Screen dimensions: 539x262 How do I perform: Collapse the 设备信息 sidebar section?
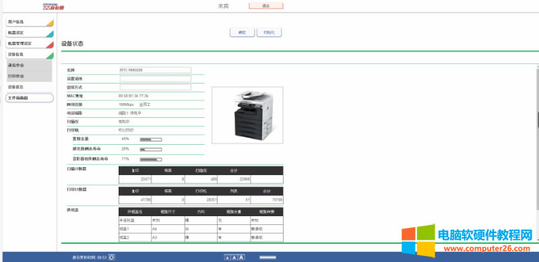pyautogui.click(x=30, y=55)
